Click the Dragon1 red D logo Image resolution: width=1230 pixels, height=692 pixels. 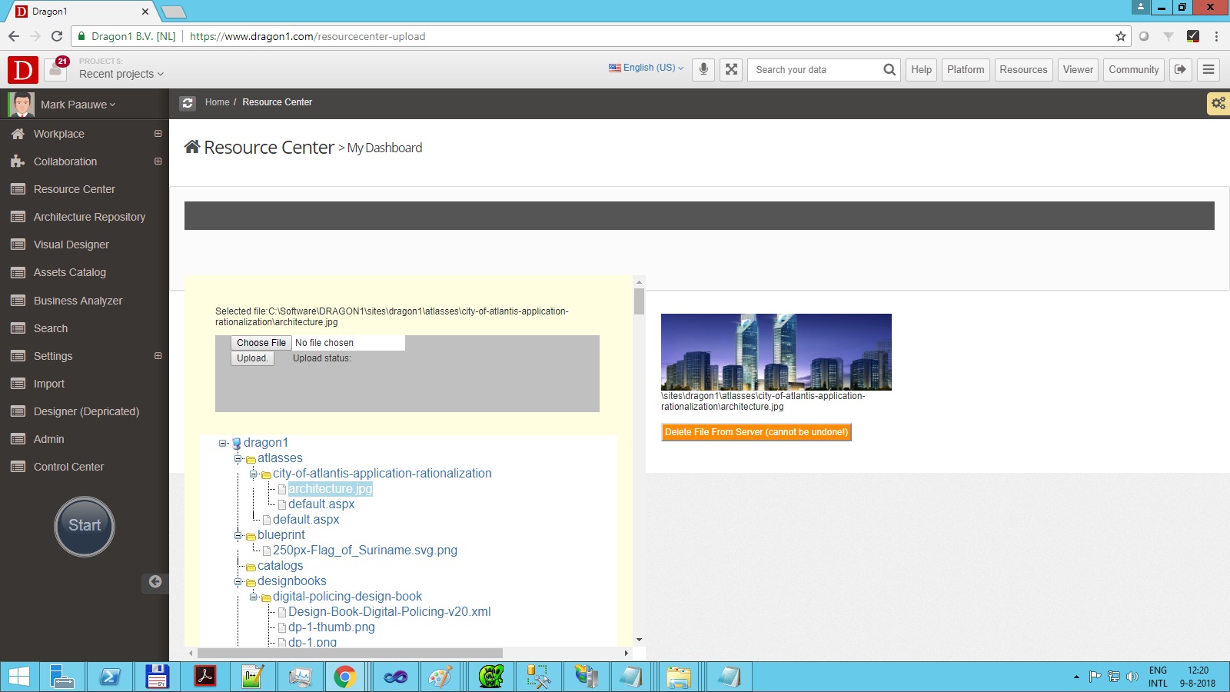point(23,69)
